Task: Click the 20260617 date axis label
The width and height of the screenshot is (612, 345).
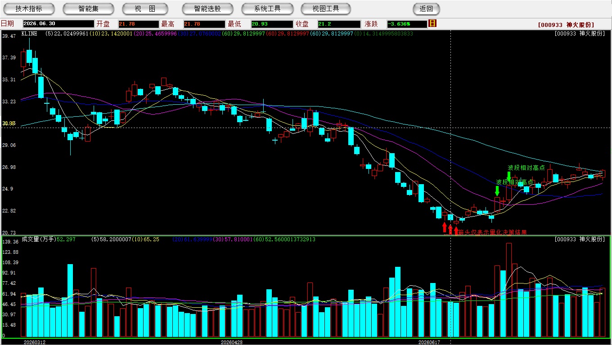Action: 429,342
